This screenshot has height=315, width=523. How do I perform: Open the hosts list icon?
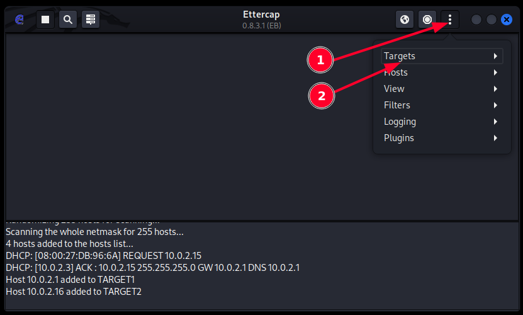(91, 20)
